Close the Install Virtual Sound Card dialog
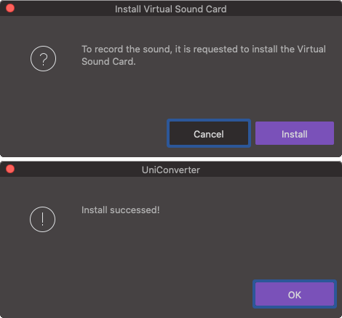 pos(10,8)
